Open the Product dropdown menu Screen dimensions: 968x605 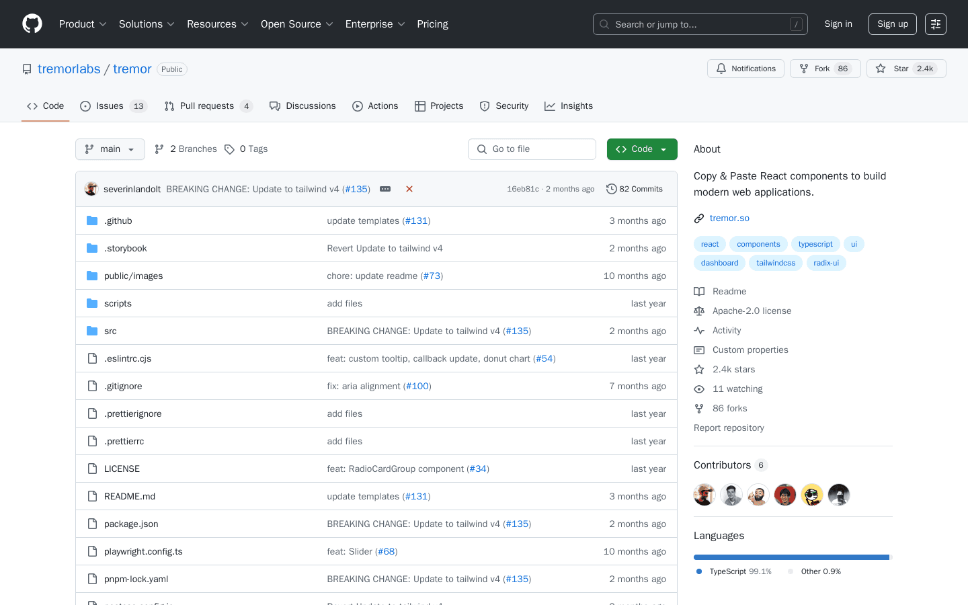[83, 24]
